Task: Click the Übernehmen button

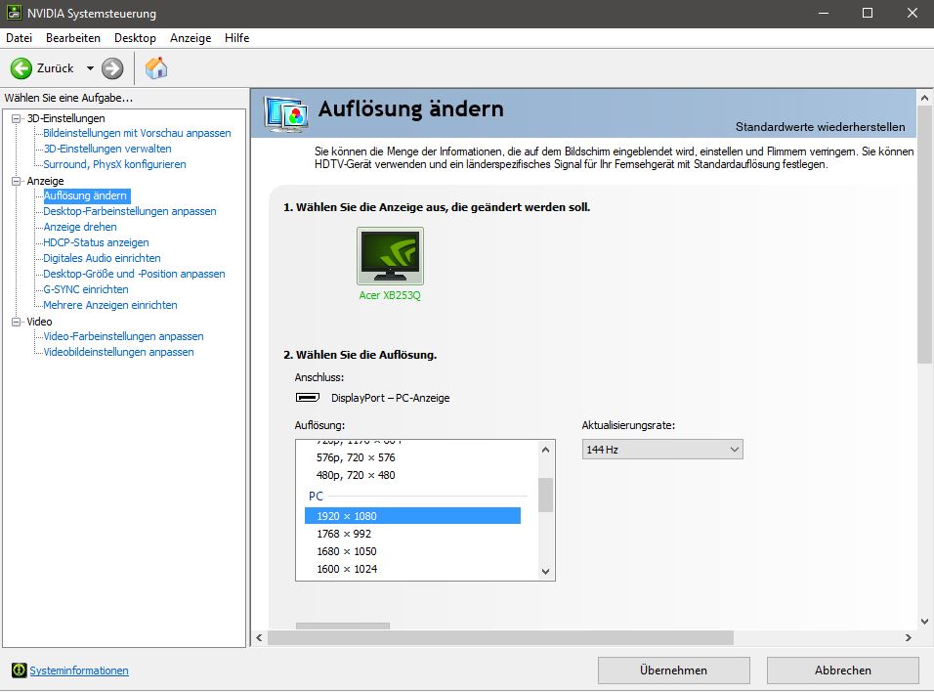Action: click(674, 670)
